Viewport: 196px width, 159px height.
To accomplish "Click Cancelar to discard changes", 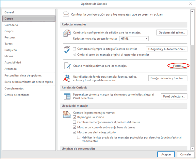I will coord(186,154).
